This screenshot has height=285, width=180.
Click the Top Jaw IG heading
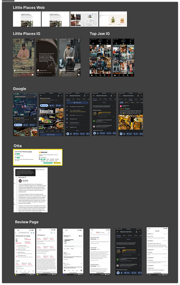coord(100,34)
